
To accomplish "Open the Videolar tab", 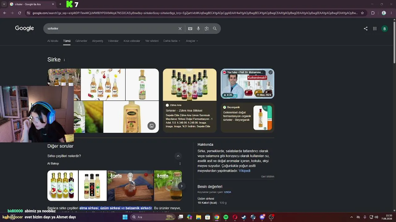I will point(113,41).
